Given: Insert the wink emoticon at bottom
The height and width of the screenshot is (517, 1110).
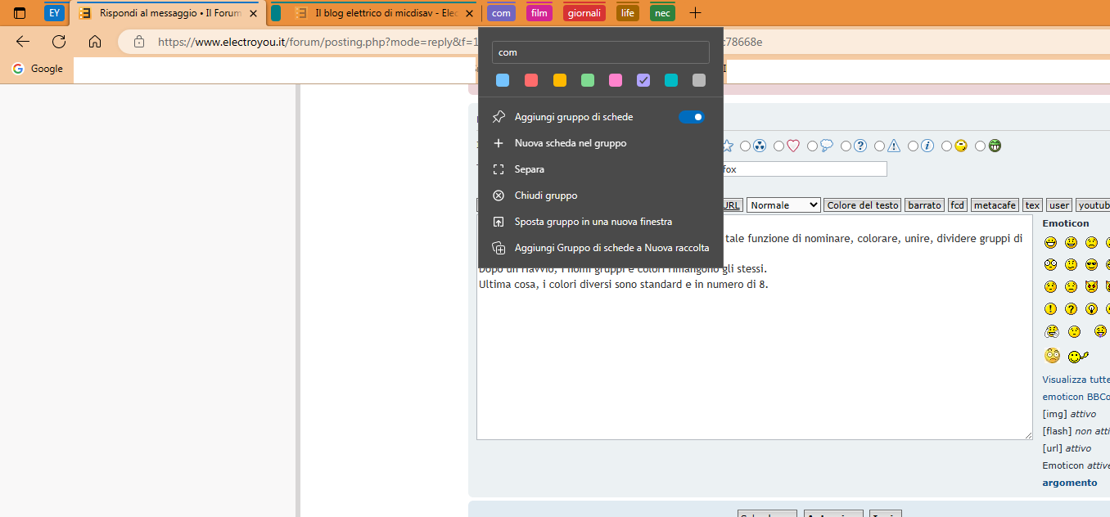Looking at the screenshot, I should point(1078,356).
